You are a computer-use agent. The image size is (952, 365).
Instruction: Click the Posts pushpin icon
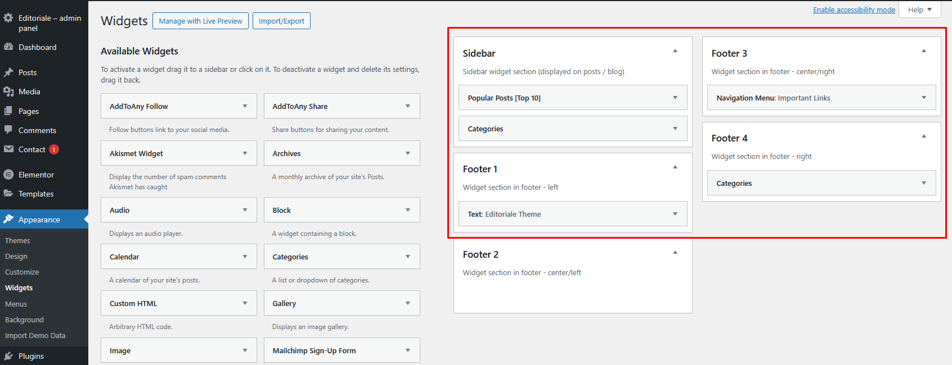(x=8, y=72)
